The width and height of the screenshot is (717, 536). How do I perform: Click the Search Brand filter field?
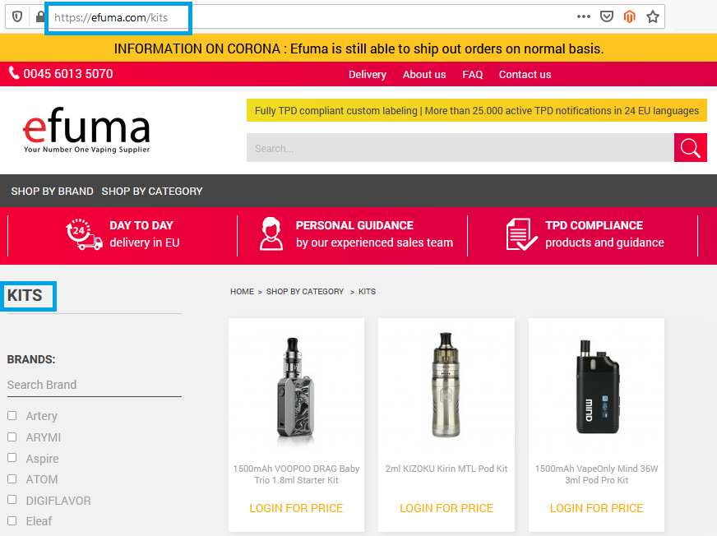(x=94, y=385)
